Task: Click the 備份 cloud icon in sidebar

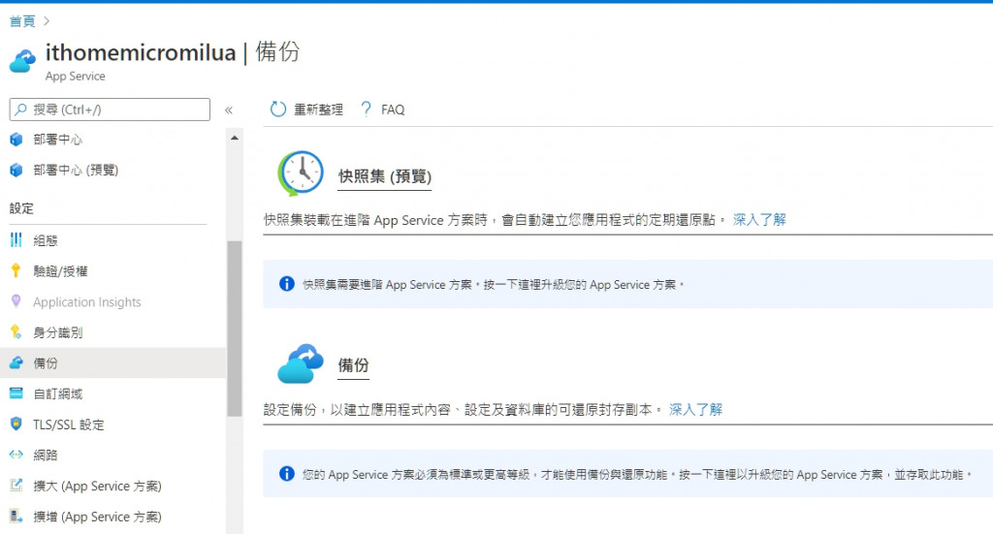Action: point(16,362)
